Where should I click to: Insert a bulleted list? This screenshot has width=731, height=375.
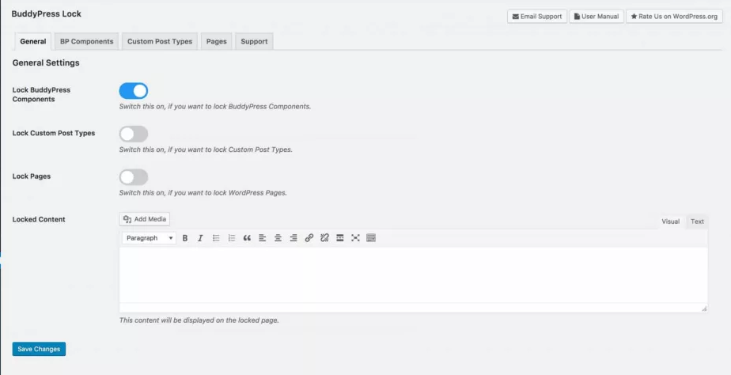216,238
